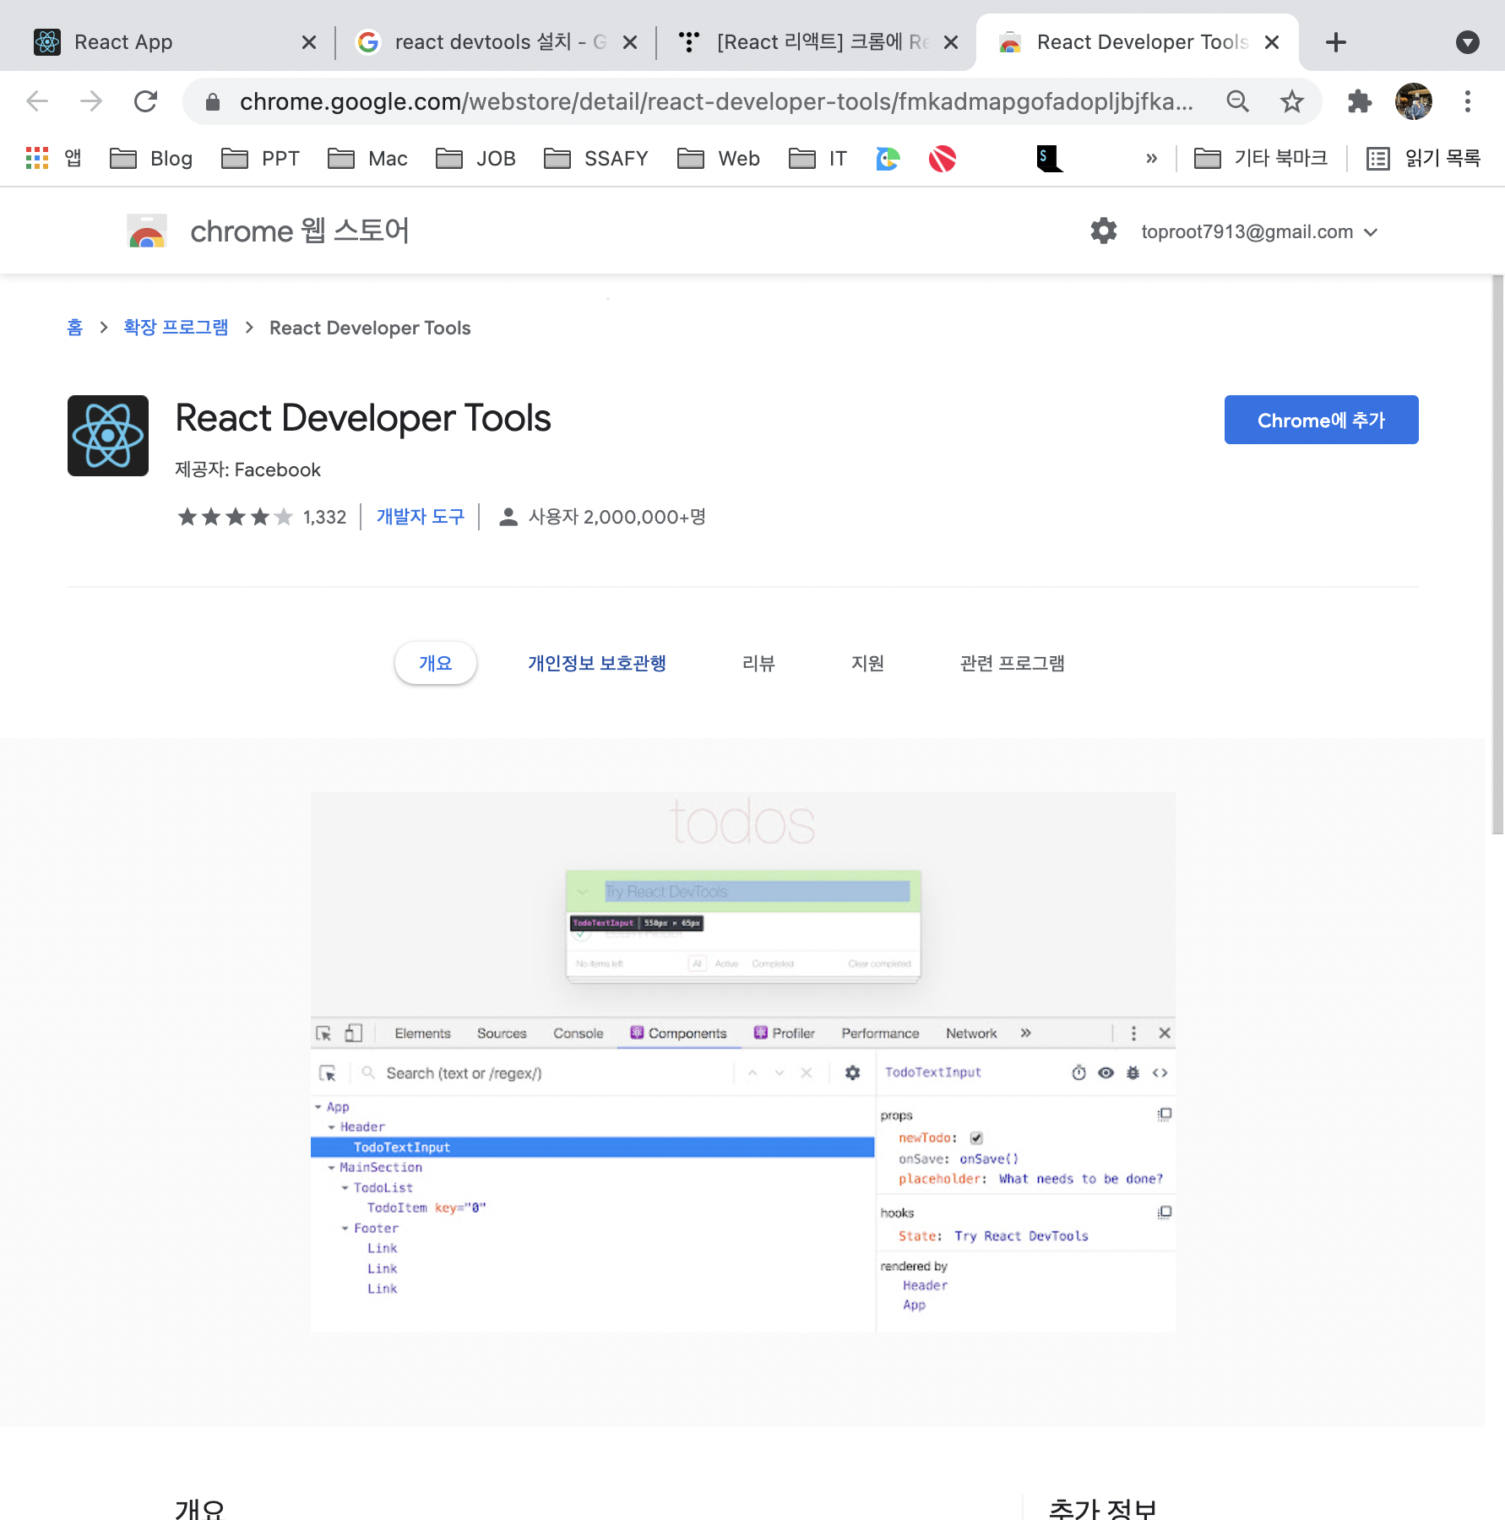Open the Mac bookmark folder

[x=367, y=158]
